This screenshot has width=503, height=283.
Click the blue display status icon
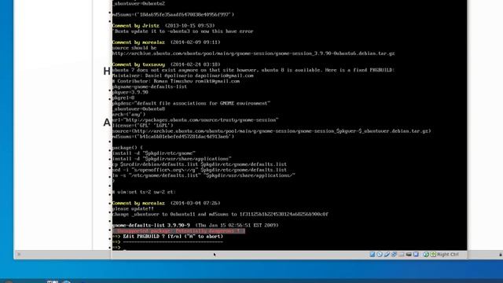point(416,255)
